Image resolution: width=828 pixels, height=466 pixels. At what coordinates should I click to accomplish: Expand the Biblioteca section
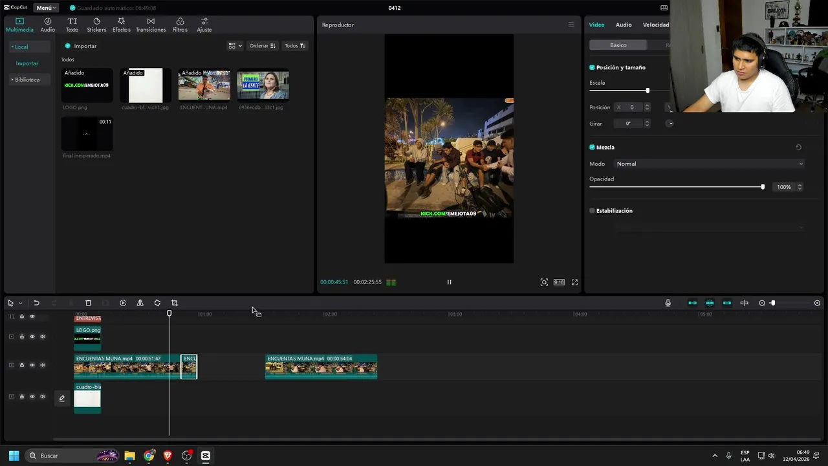point(27,80)
